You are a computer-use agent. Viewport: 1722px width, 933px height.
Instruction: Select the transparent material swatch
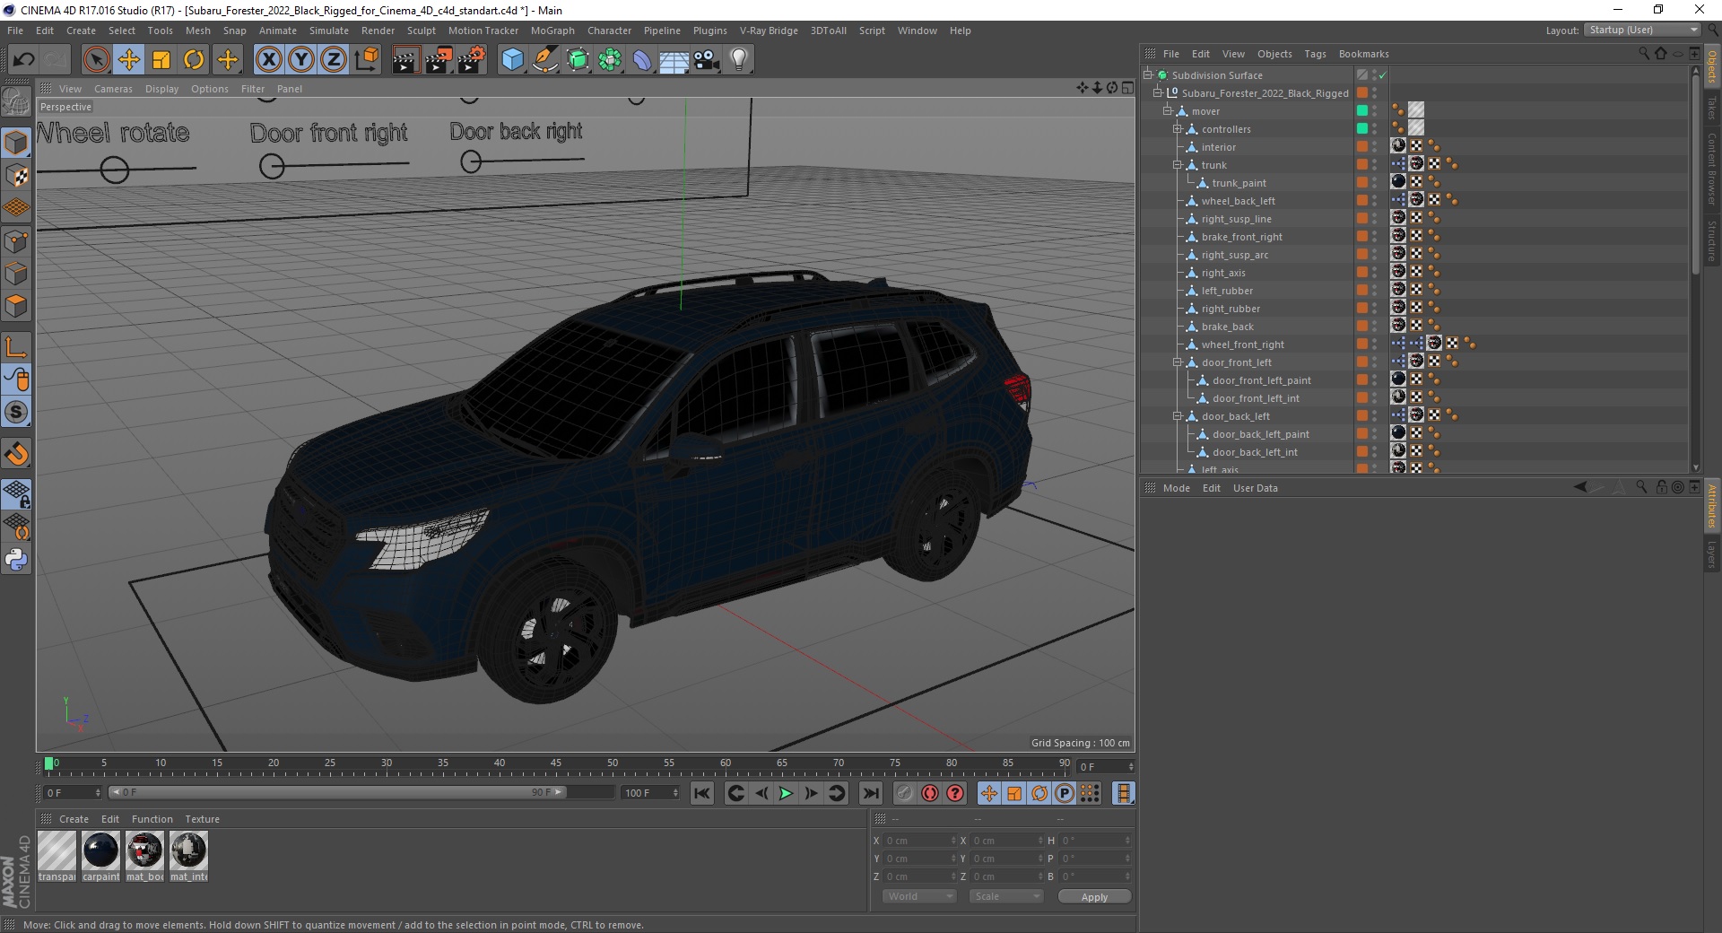click(57, 857)
